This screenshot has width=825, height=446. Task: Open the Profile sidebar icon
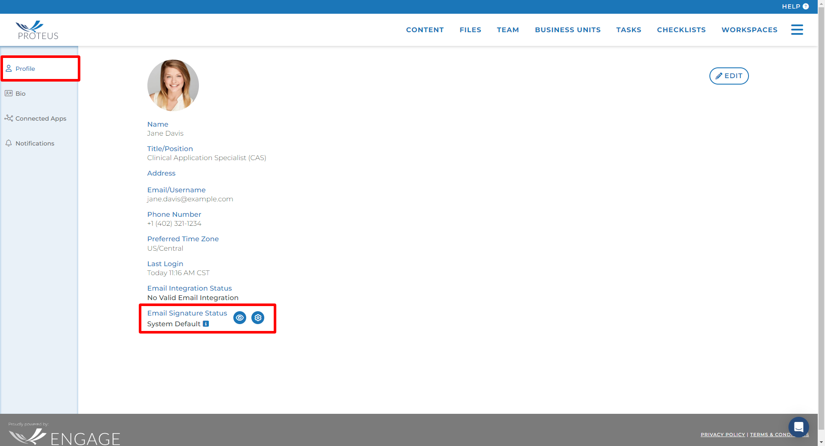[9, 68]
